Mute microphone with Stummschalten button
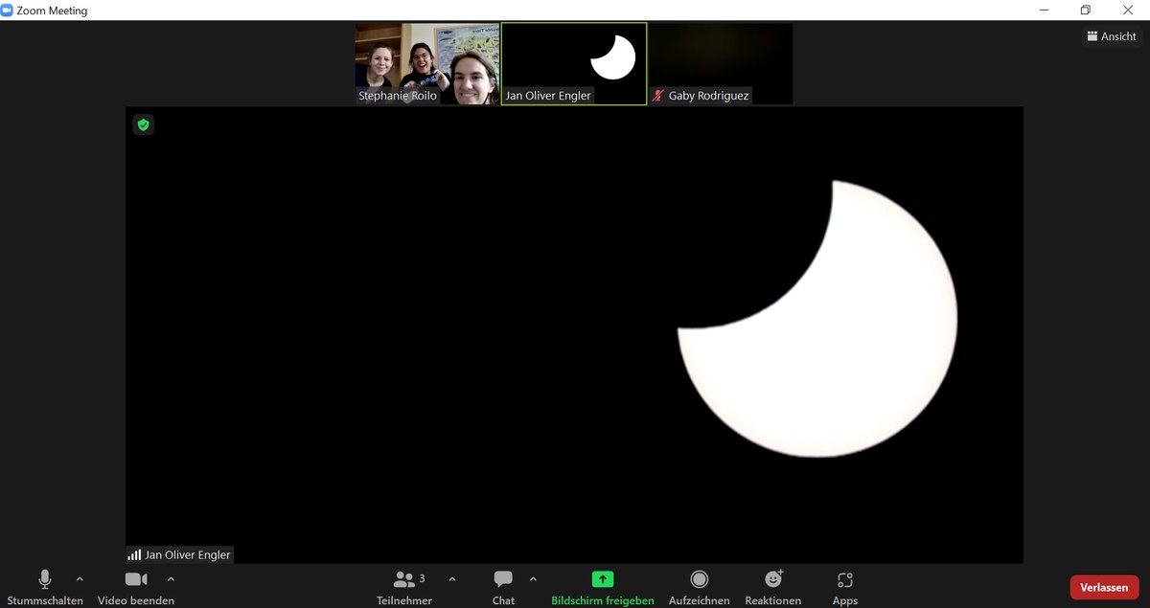Viewport: 1150px width, 608px height. [x=45, y=588]
